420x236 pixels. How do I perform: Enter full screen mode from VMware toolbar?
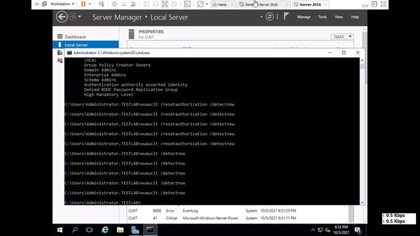coord(165,4)
